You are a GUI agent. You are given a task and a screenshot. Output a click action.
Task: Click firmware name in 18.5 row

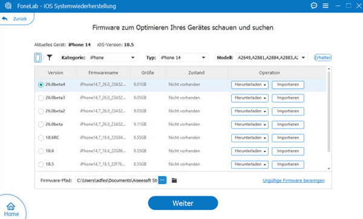[103, 164]
